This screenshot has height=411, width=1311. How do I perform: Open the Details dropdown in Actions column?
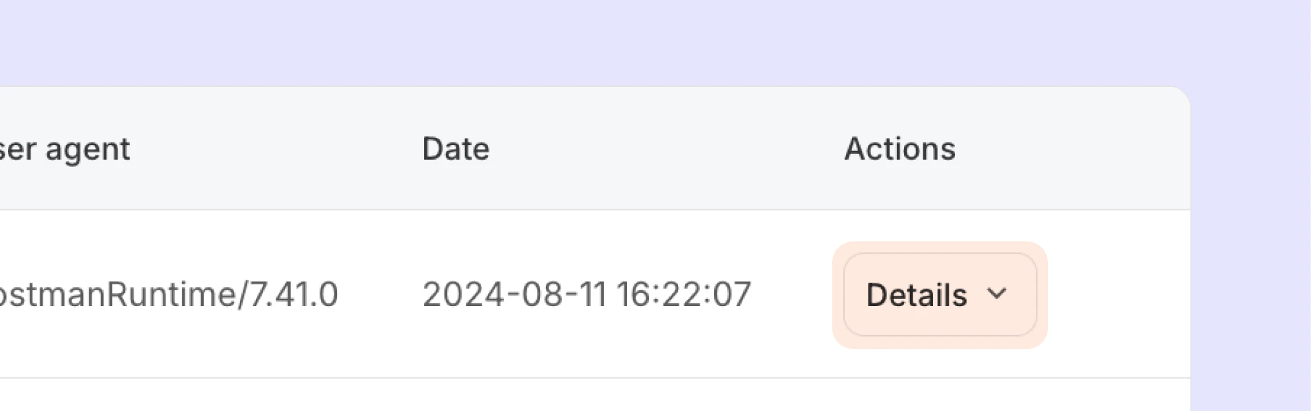click(x=940, y=295)
